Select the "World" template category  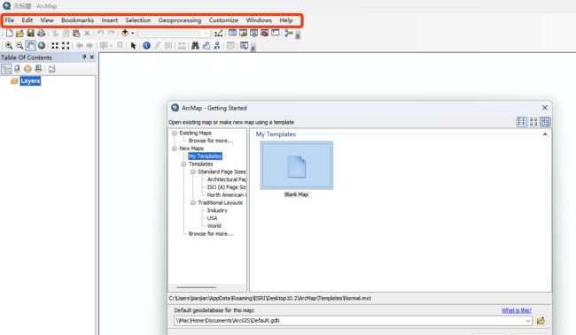coord(214,225)
